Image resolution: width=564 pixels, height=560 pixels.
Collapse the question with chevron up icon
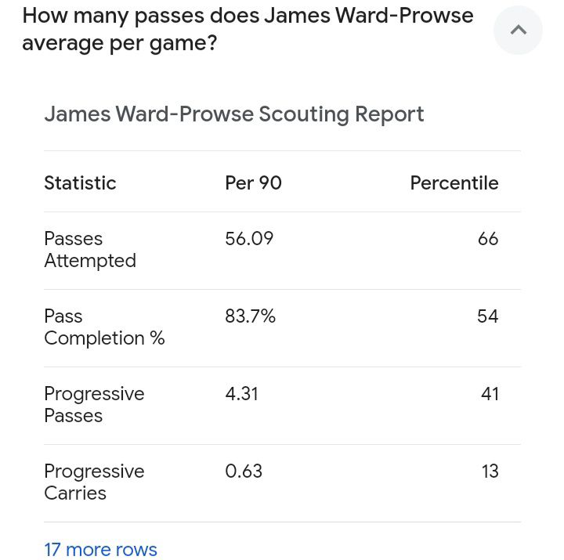pyautogui.click(x=518, y=31)
